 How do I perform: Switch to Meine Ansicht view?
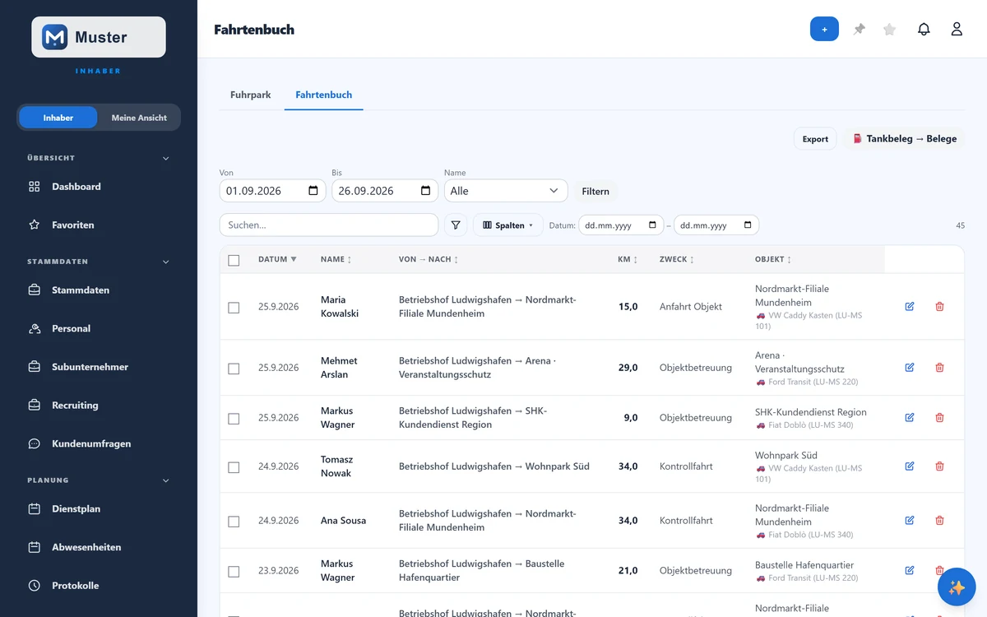pos(139,118)
